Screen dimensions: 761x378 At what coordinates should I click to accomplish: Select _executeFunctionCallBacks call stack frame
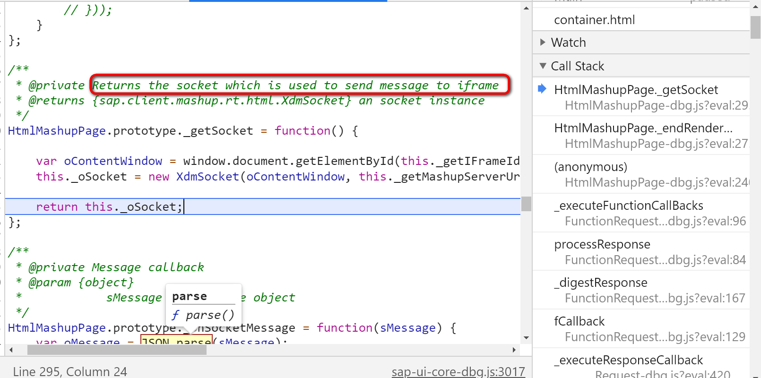point(641,213)
